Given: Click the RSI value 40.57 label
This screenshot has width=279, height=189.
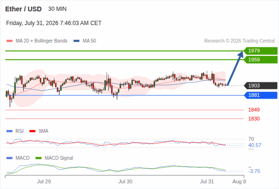Looking at the screenshot, I should pyautogui.click(x=255, y=145).
